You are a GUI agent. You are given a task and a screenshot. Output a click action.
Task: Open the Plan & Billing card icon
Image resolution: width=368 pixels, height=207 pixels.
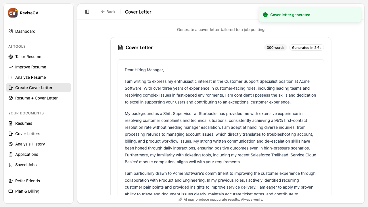pyautogui.click(x=10, y=191)
